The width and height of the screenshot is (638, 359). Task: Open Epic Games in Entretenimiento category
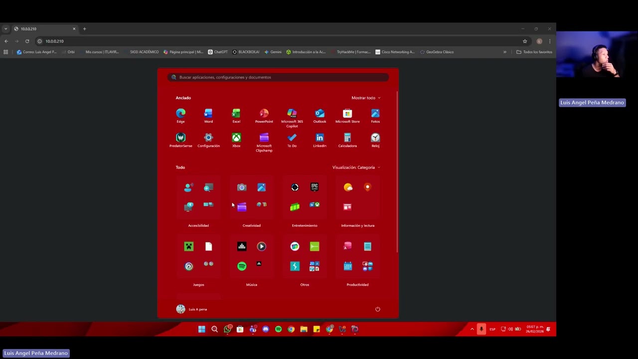[x=315, y=187]
